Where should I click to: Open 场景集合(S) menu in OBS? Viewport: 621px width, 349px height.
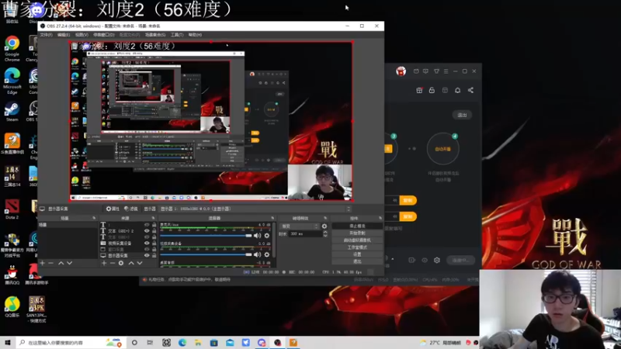(x=154, y=35)
